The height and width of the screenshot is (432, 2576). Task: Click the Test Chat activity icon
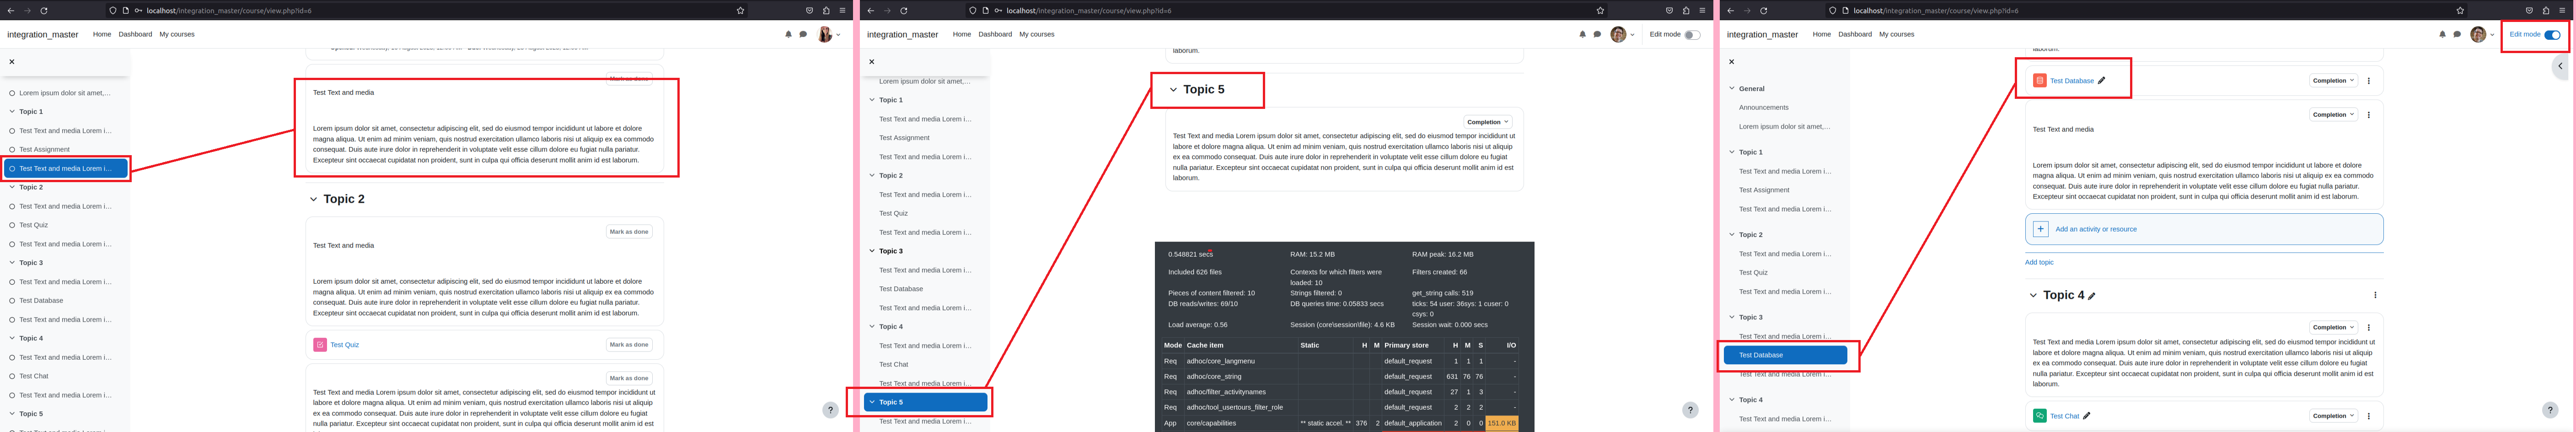2039,415
